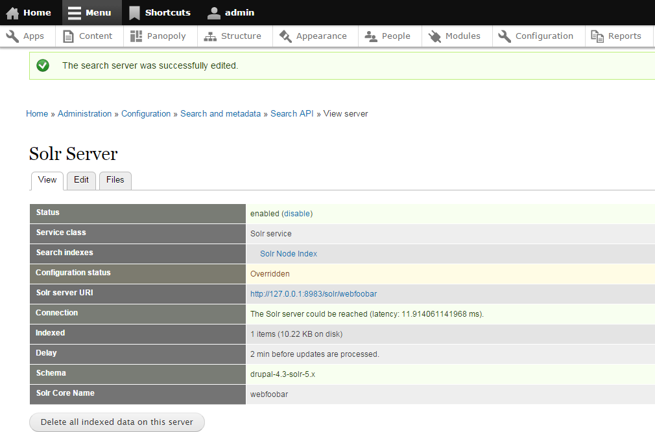Click the Home house icon
655x432 pixels.
(x=12, y=13)
